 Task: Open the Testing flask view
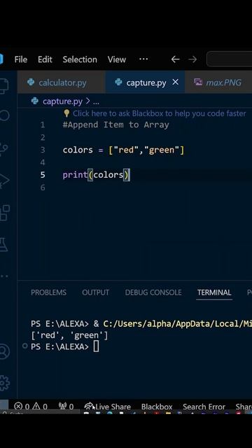pyautogui.click(x=3, y=244)
